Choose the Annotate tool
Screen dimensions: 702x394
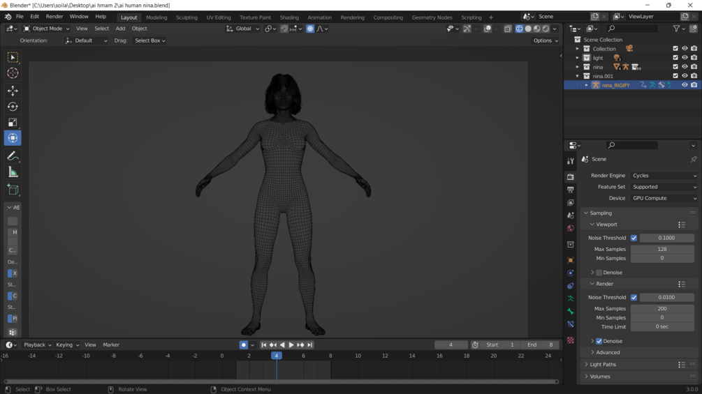pyautogui.click(x=13, y=156)
